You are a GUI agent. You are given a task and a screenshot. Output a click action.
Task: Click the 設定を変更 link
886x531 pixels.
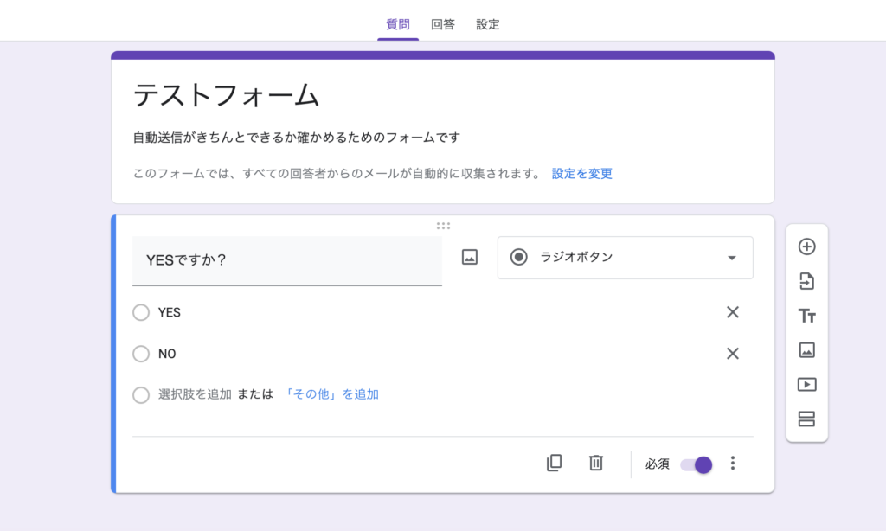(581, 173)
